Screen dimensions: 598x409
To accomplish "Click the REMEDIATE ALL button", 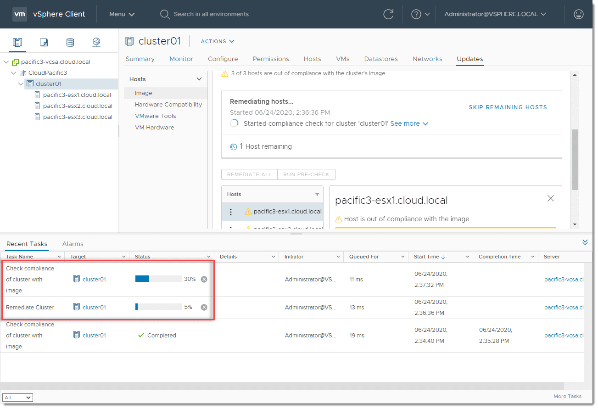I will (249, 174).
